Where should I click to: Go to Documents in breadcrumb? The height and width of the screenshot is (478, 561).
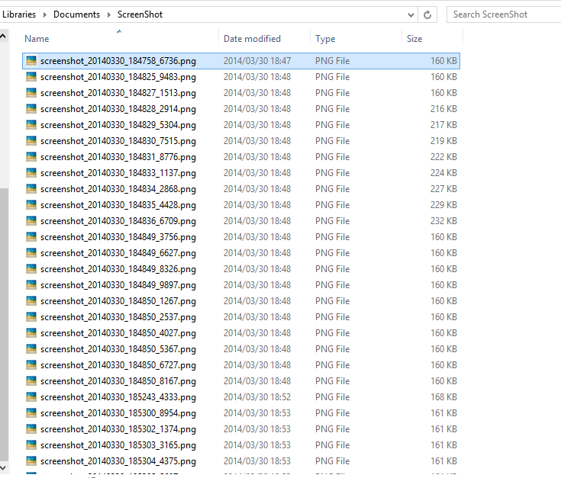point(76,14)
